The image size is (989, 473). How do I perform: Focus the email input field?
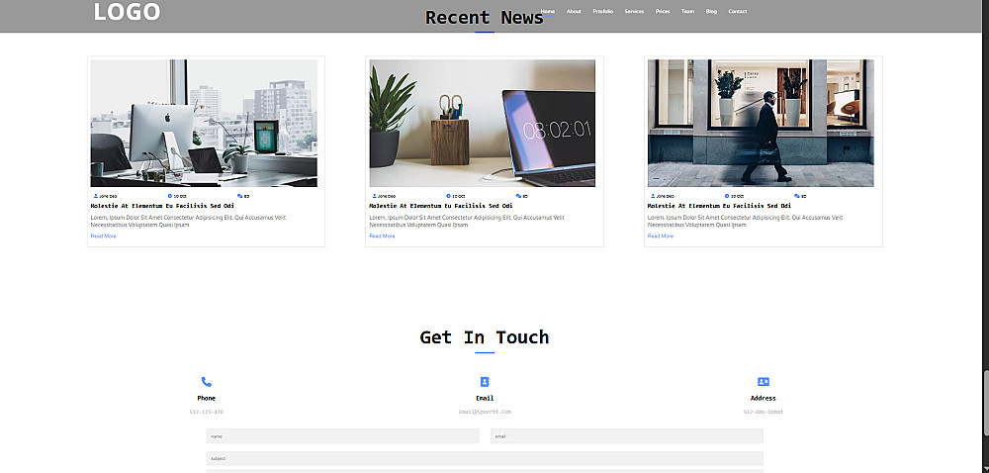(x=627, y=435)
